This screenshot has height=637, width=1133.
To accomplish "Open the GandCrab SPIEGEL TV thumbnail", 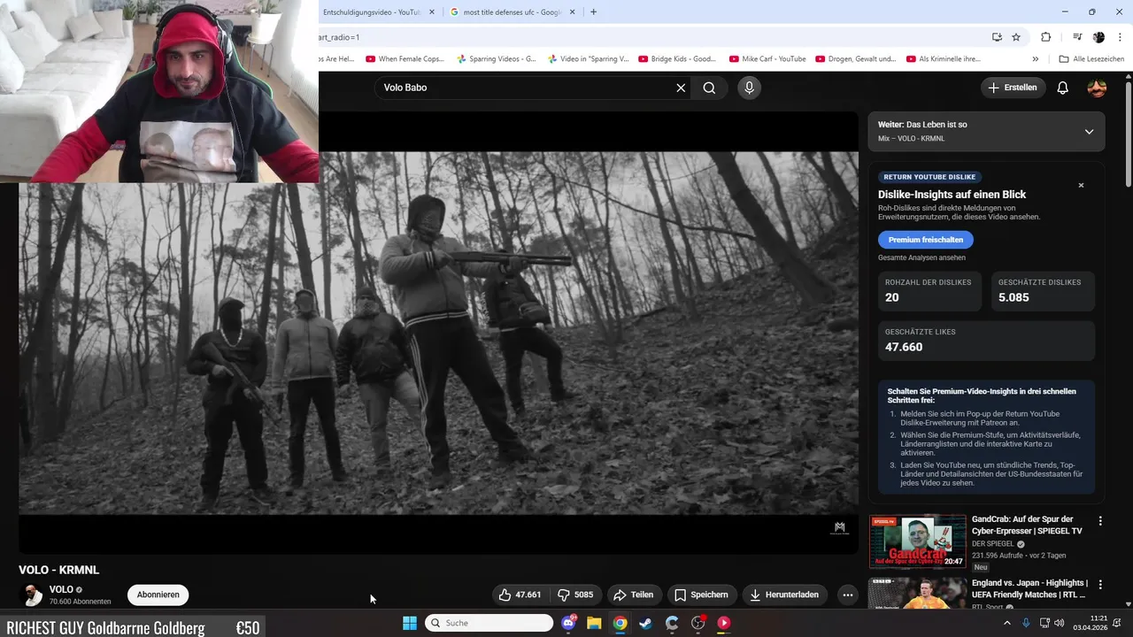I will [917, 541].
